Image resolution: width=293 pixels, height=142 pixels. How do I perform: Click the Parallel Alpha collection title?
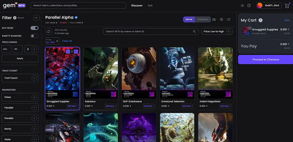pos(59,18)
